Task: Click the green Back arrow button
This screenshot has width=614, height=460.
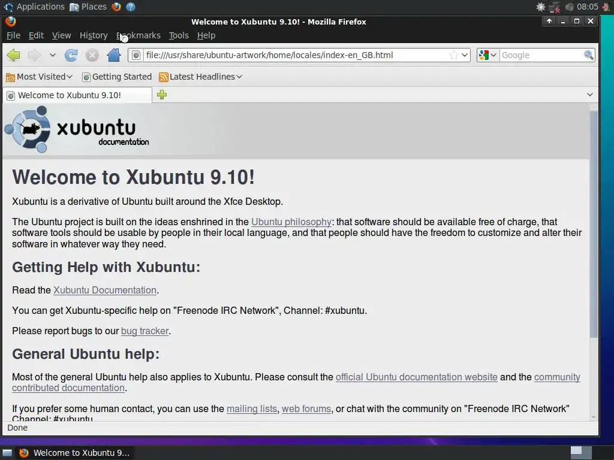Action: pos(13,55)
